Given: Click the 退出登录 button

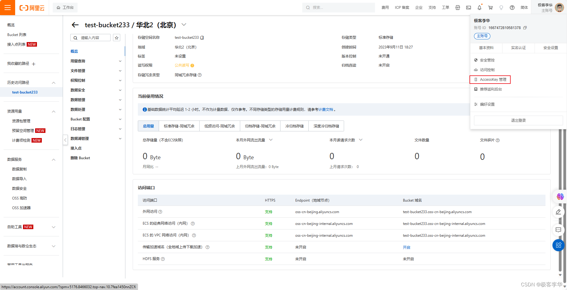Looking at the screenshot, I should [518, 120].
